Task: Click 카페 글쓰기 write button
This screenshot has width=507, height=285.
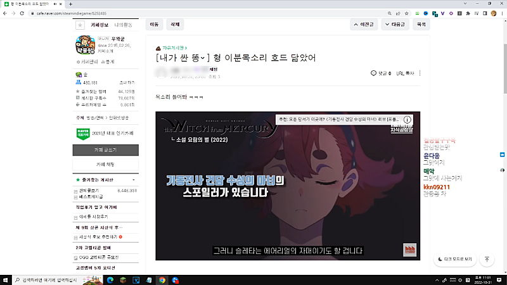Action: (x=105, y=150)
